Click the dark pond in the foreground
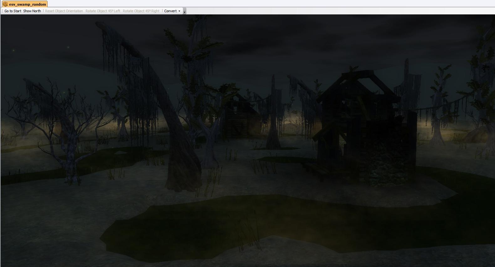 (x=219, y=225)
